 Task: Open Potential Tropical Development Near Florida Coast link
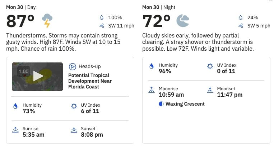90,81
